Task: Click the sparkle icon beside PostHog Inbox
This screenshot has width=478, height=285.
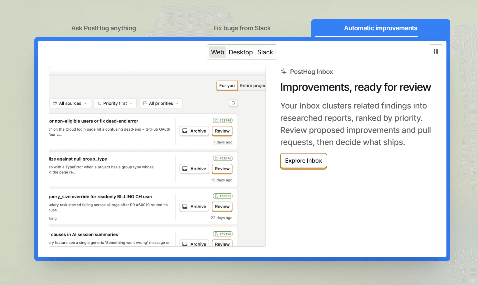Action: point(284,72)
